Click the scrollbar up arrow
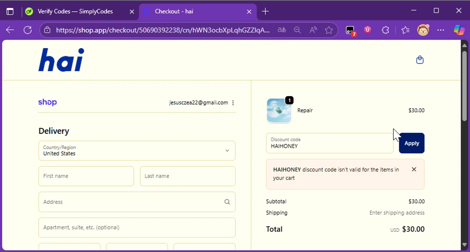This screenshot has height=252, width=470. point(465,46)
